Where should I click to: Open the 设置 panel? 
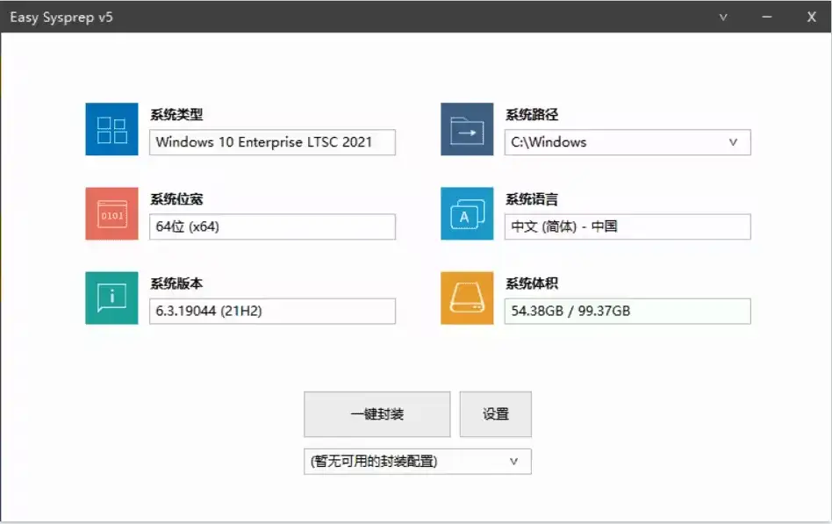pos(496,413)
